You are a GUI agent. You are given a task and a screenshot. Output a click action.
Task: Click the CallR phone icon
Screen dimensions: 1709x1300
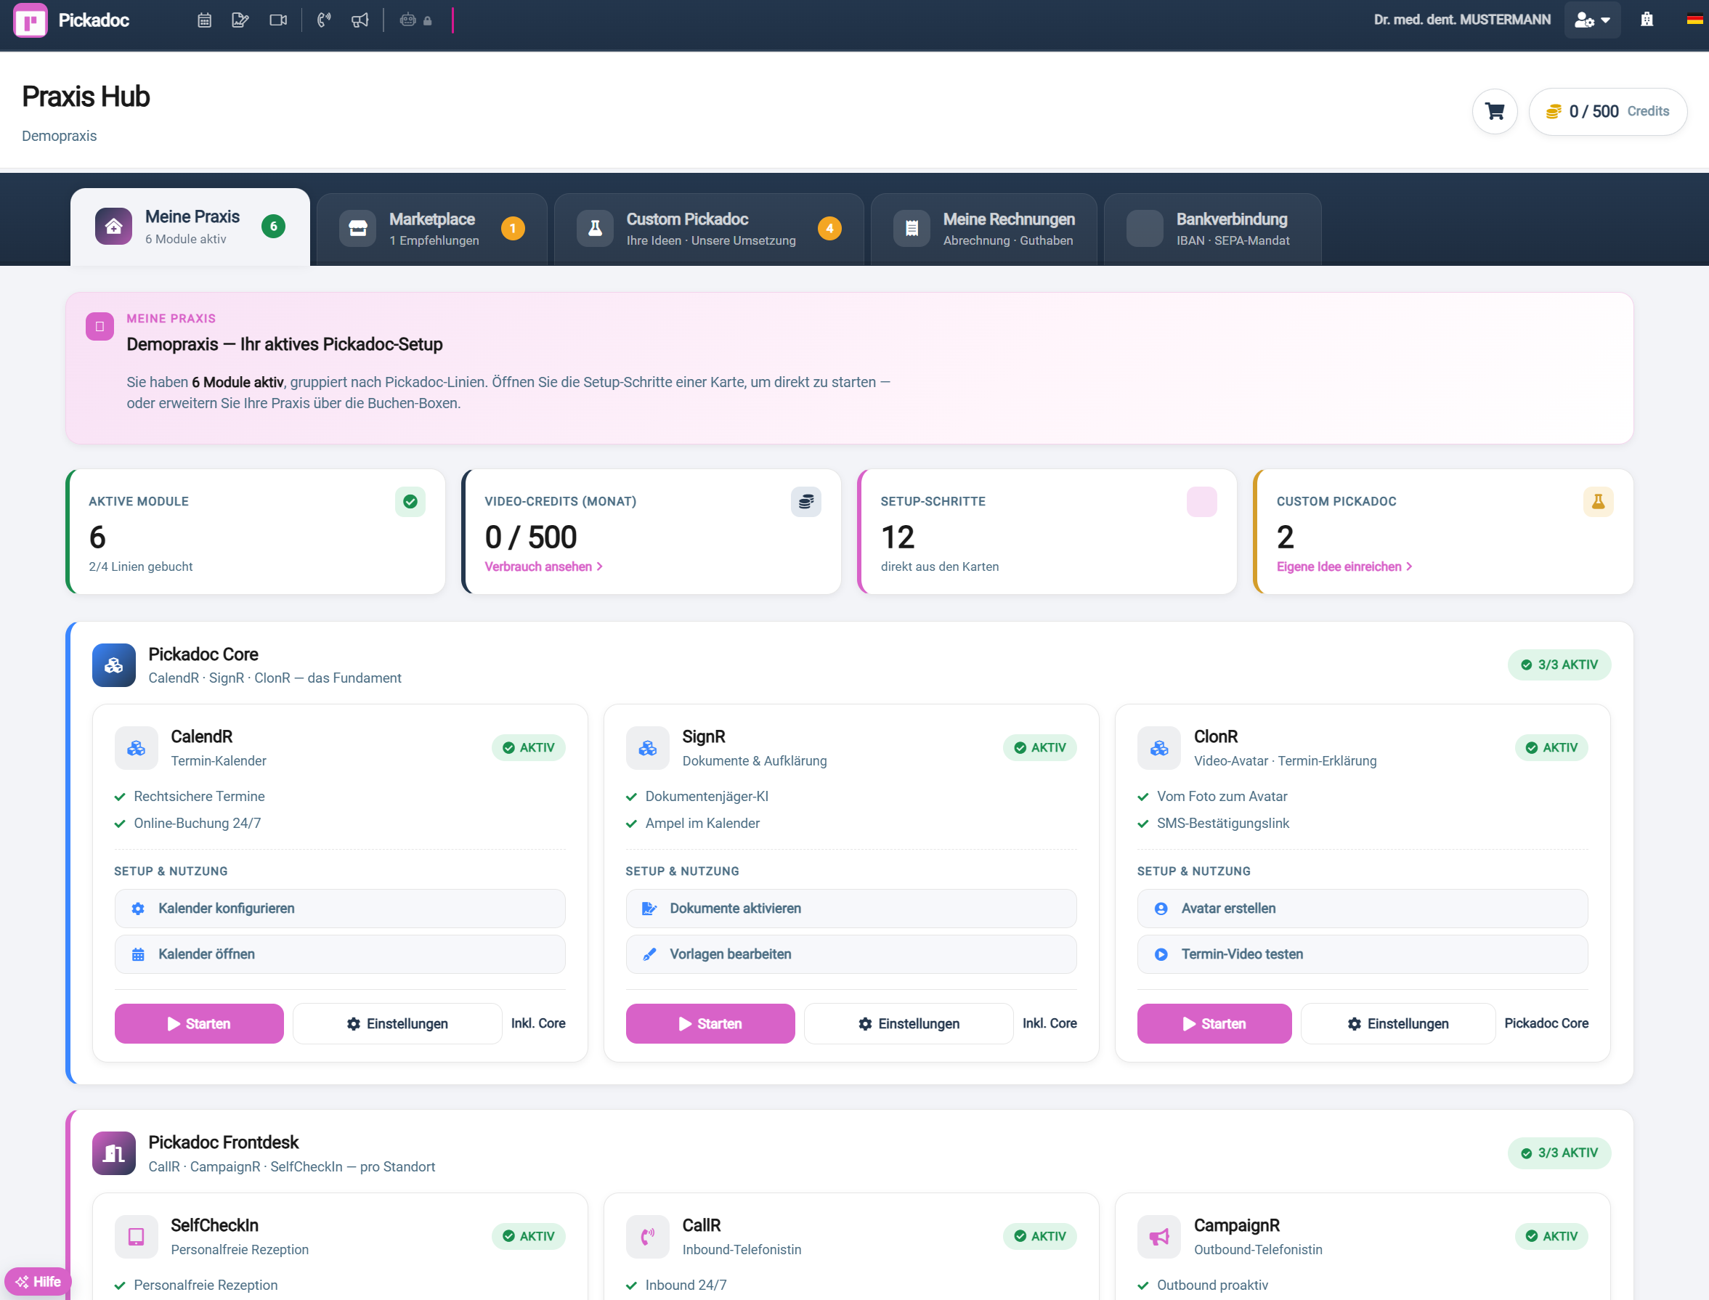[x=648, y=1237]
